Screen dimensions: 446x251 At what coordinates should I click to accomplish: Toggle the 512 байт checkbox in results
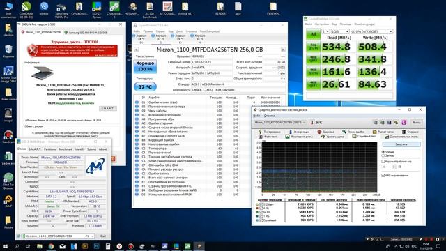click(x=261, y=204)
